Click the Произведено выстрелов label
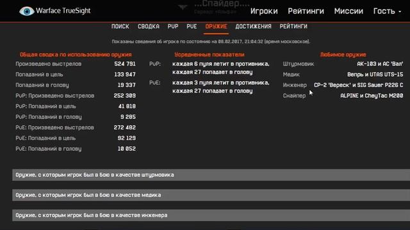Screen dimensions: 410x230 coord(49,64)
